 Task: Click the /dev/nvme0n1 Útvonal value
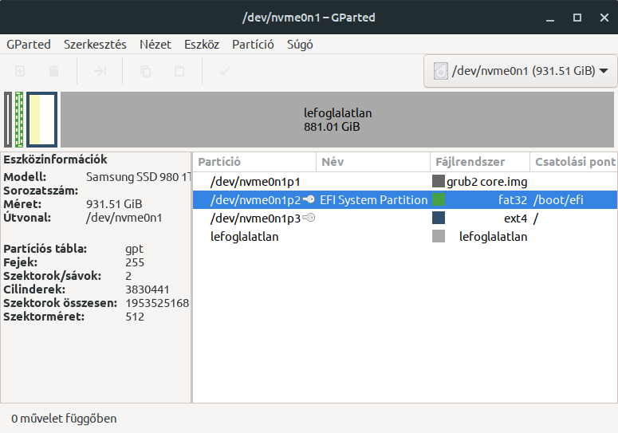[x=124, y=218]
